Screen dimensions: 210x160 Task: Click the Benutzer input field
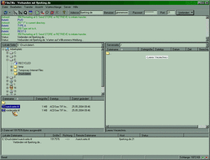click(x=122, y=13)
